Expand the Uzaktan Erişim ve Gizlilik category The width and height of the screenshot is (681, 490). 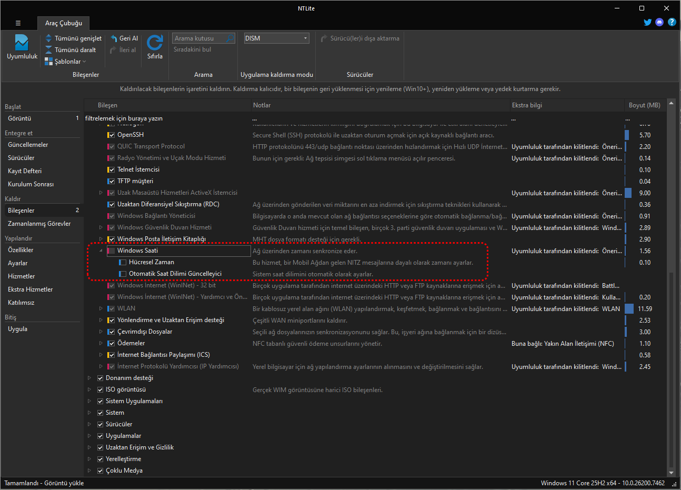pos(89,448)
